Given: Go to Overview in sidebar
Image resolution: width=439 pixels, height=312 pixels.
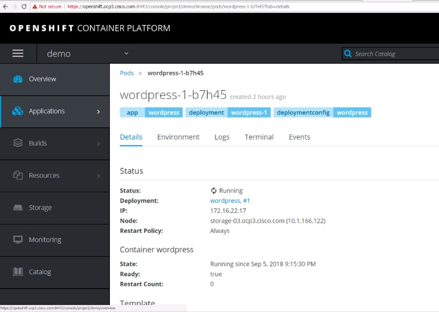Looking at the screenshot, I should [55, 79].
